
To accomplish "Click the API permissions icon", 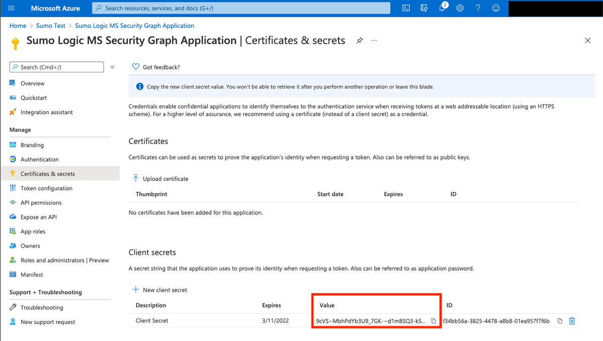I will click(13, 203).
